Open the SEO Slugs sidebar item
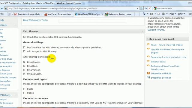192x108 pixels. pos(6,59)
